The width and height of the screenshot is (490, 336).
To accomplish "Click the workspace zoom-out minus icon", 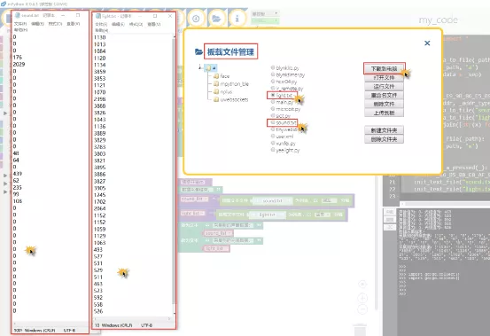I will pos(362,309).
